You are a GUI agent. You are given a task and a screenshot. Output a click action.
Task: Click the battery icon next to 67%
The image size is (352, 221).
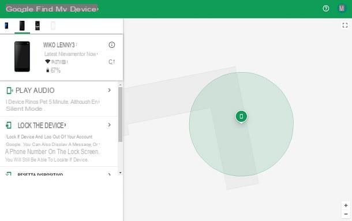coord(47,70)
